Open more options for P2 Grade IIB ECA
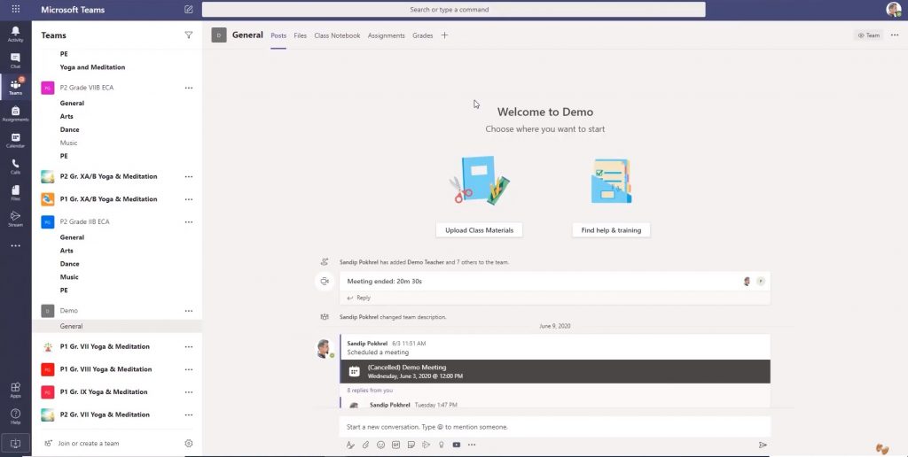908x457 pixels. coord(188,221)
